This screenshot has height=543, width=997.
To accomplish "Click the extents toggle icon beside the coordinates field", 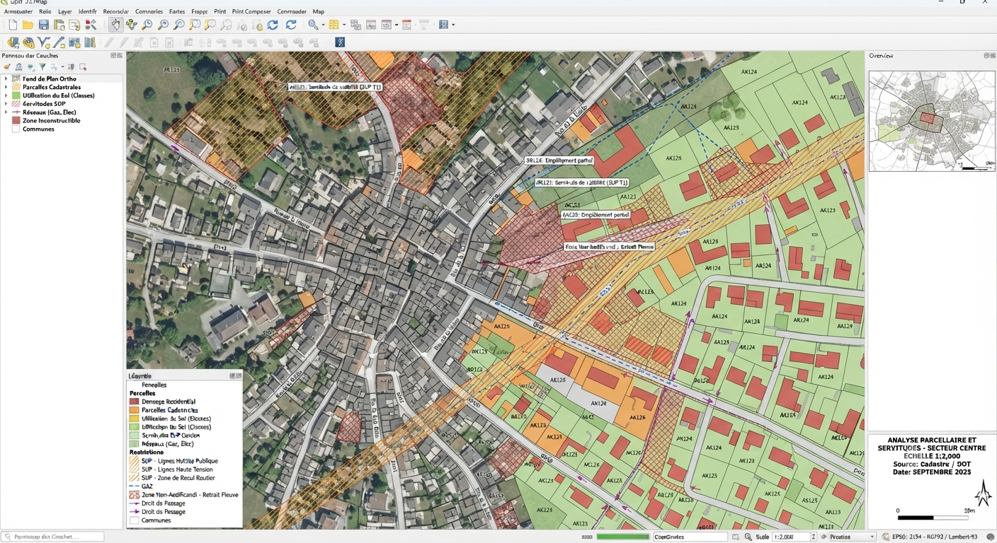I will (x=736, y=537).
